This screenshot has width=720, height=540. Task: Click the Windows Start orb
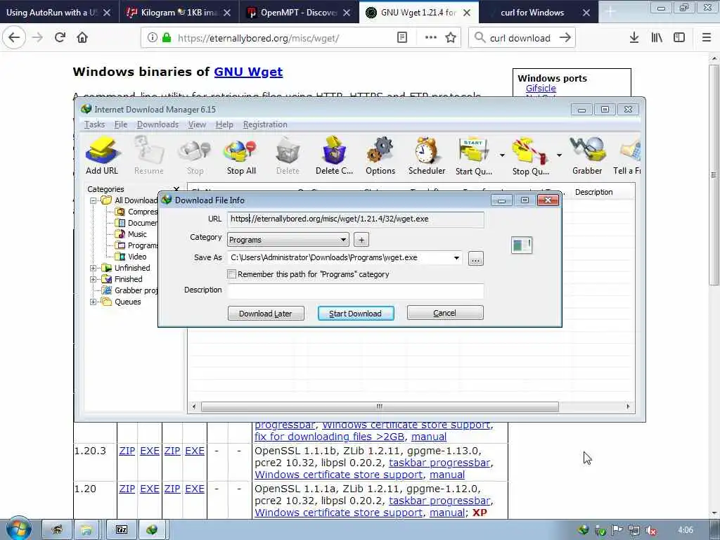coord(18,529)
